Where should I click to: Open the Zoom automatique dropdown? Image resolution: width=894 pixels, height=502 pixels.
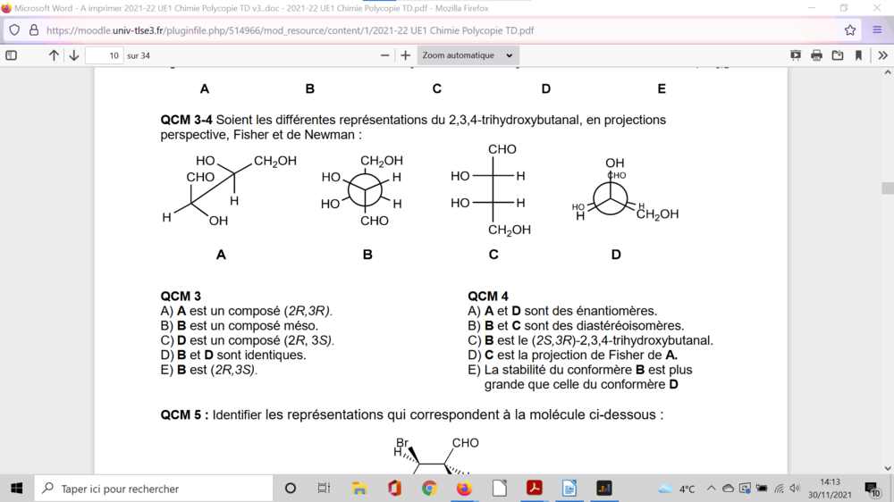(468, 55)
